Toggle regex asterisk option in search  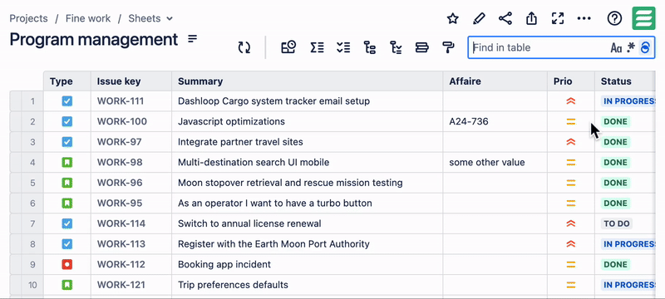click(631, 47)
